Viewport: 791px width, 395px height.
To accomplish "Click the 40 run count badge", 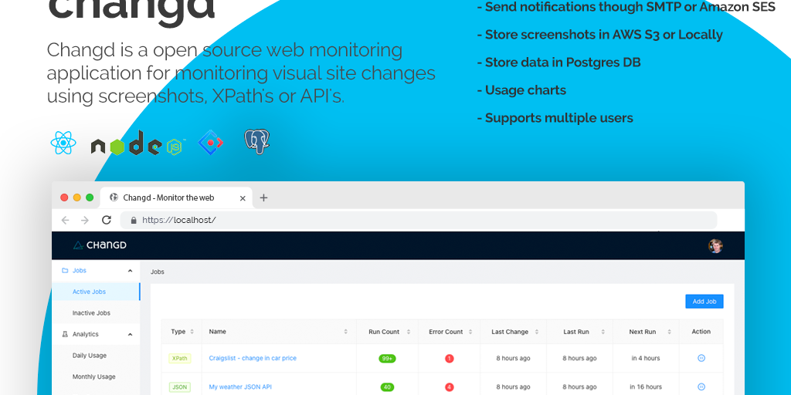I will point(387,387).
